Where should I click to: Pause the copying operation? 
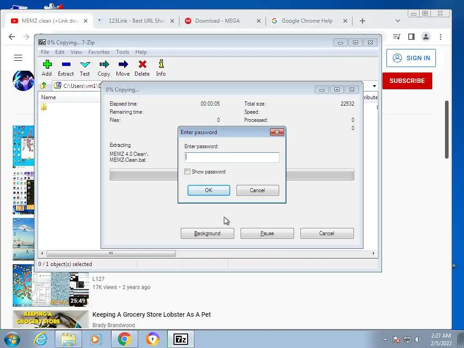coord(267,233)
